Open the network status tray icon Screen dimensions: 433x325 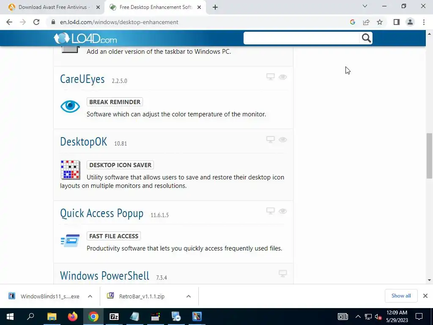pos(368,317)
